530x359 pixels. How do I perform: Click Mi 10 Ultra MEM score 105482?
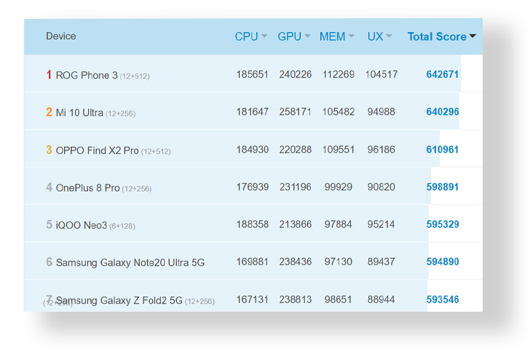tap(339, 112)
